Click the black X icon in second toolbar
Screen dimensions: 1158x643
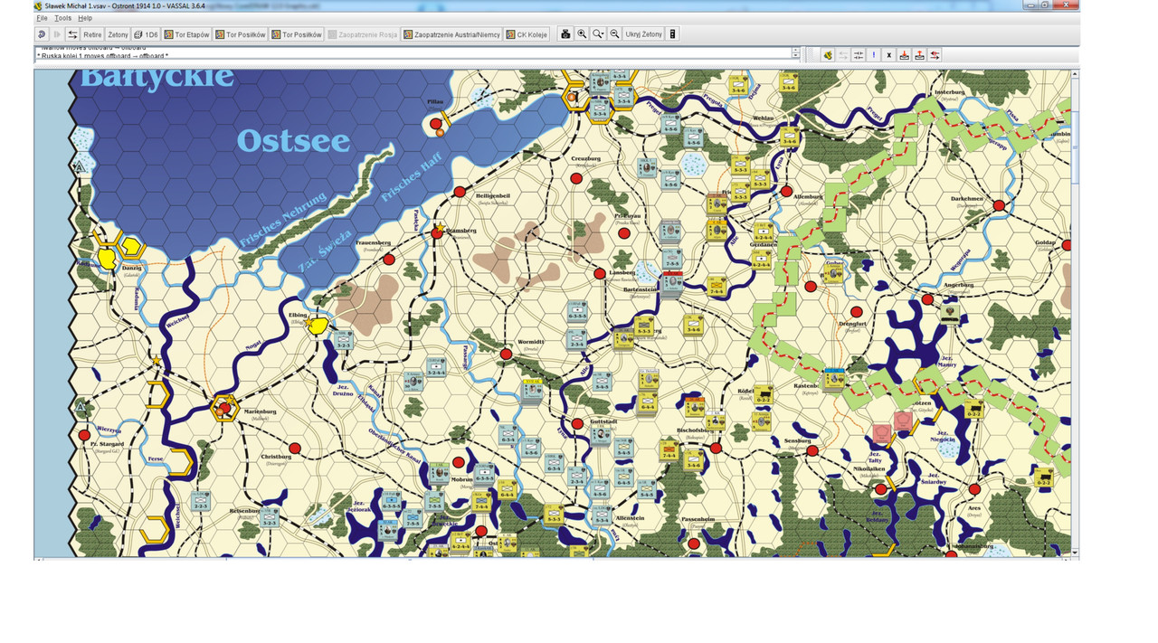click(889, 55)
